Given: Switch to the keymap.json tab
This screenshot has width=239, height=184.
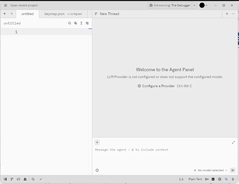Looking at the screenshot, I should (x=63, y=14).
